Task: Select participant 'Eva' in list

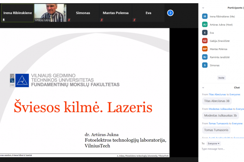Action: click(211, 33)
